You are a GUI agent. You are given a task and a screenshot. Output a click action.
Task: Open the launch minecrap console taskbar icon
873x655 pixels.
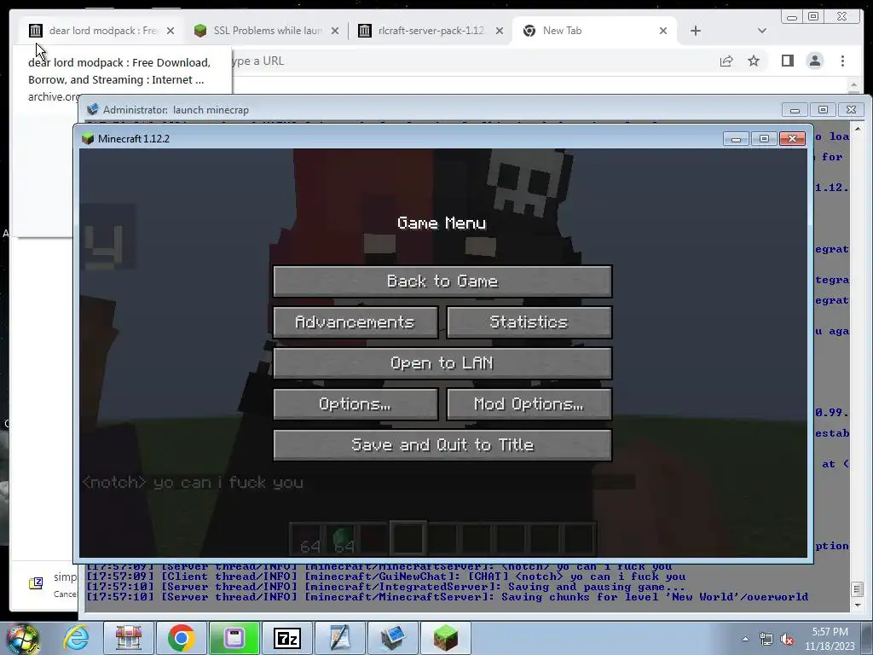(393, 638)
